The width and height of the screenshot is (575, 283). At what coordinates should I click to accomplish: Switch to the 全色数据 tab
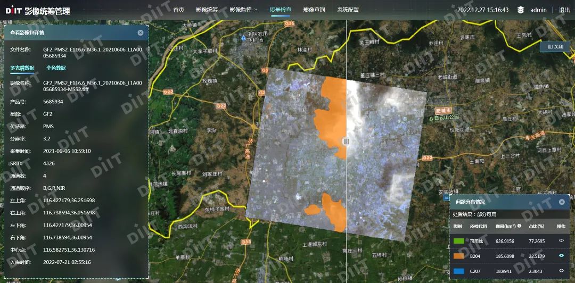[56, 68]
